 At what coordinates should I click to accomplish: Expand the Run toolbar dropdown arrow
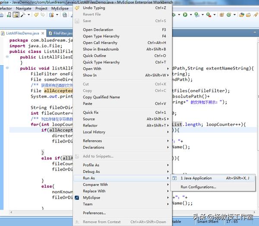[x=190, y=15]
